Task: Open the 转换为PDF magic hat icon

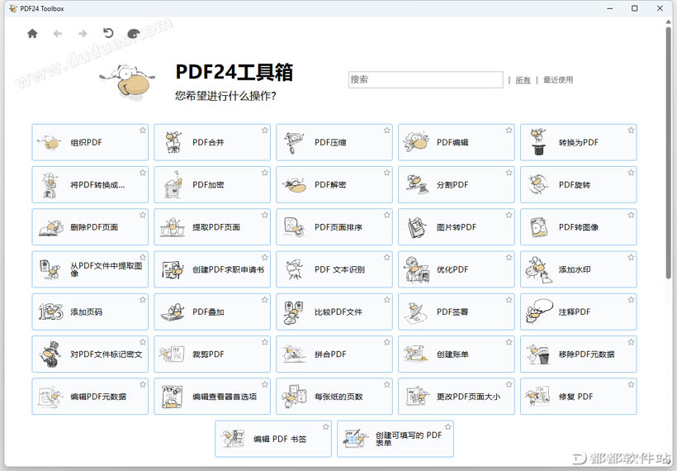Action: 538,142
